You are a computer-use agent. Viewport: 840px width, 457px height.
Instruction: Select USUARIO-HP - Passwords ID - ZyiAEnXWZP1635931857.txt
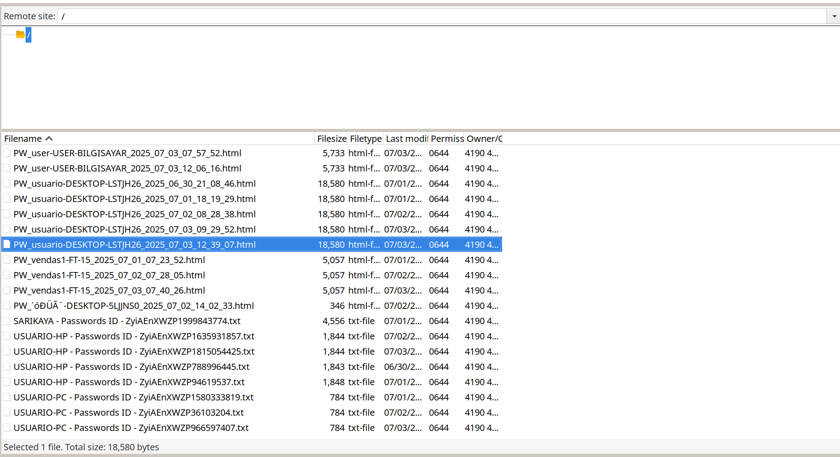(134, 336)
